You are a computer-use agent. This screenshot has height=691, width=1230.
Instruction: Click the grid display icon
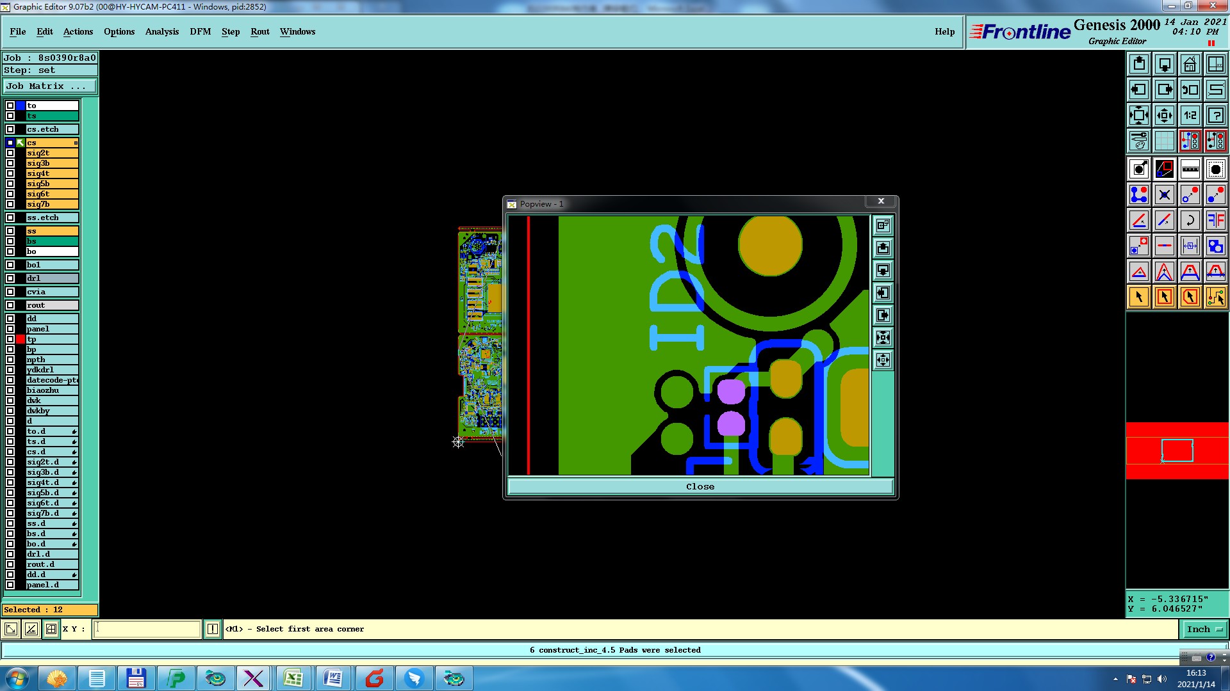[x=1164, y=140]
